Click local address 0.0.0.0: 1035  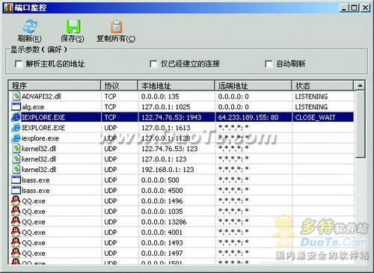pyautogui.click(x=162, y=212)
